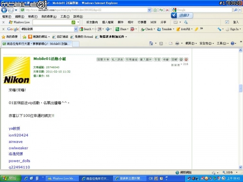Click MSN in Windows Live toolbar
This screenshot has height=182, width=243.
pyautogui.click(x=153, y=22)
